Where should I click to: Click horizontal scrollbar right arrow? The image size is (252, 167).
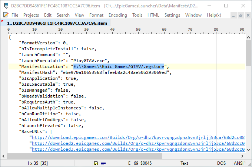(242, 156)
